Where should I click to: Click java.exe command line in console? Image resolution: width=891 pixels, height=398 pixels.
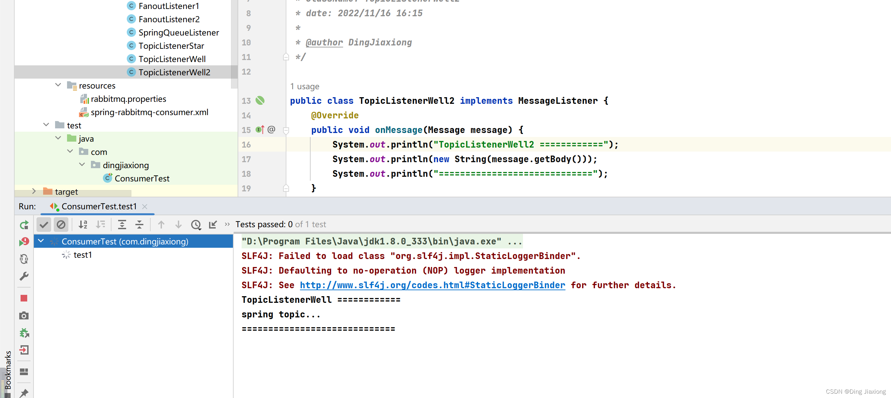pyautogui.click(x=382, y=241)
